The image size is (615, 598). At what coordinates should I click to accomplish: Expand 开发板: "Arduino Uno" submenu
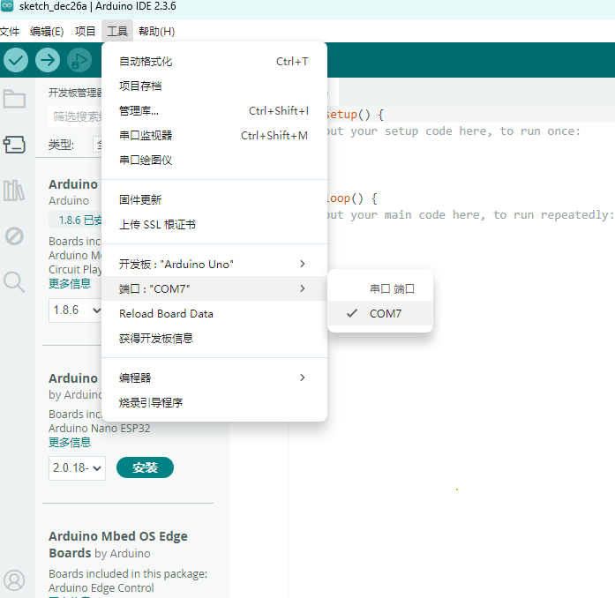(214, 264)
